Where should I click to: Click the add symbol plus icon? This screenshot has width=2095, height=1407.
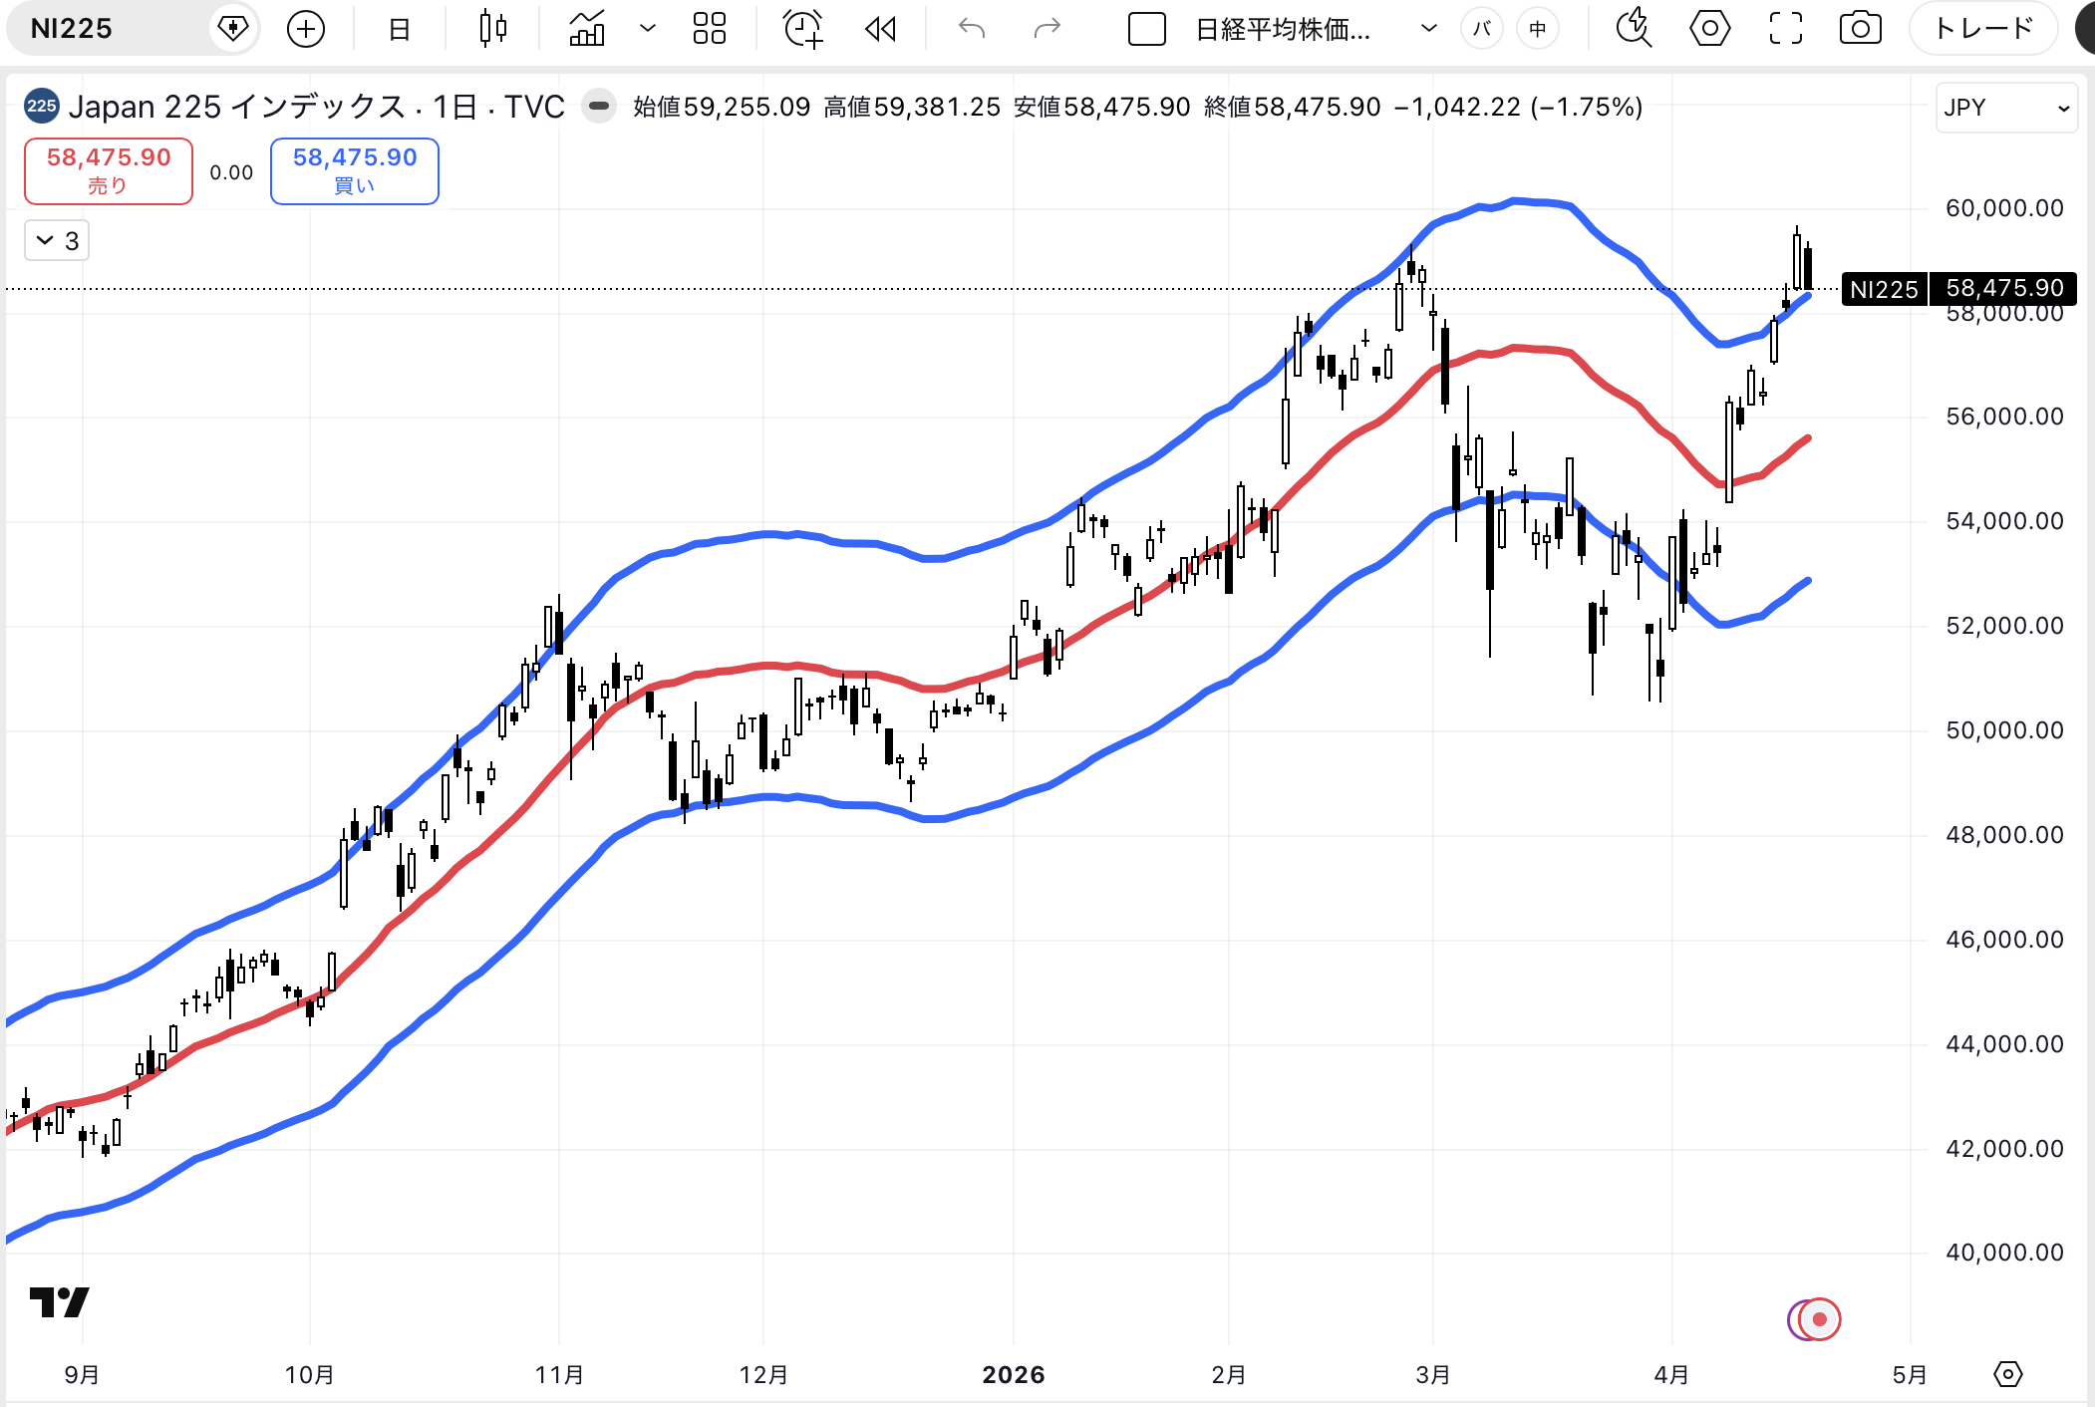[306, 29]
